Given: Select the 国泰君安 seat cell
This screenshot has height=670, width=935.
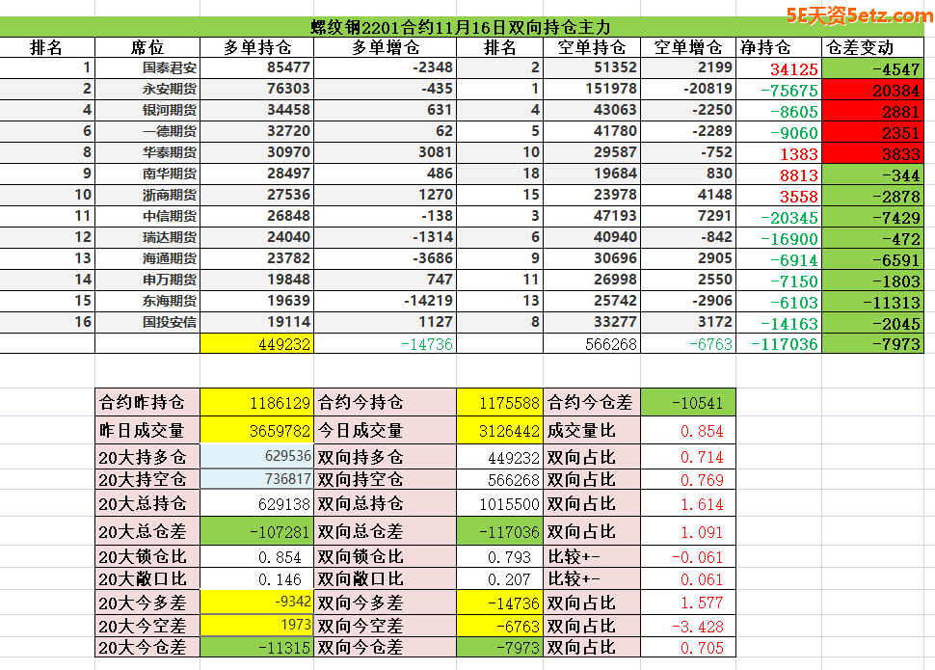Looking at the screenshot, I should tap(169, 68).
